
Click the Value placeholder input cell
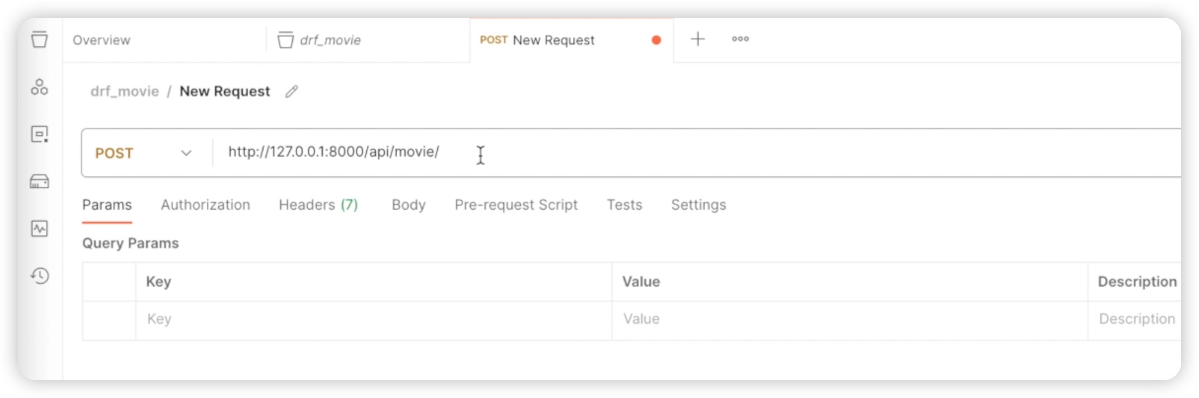point(849,320)
